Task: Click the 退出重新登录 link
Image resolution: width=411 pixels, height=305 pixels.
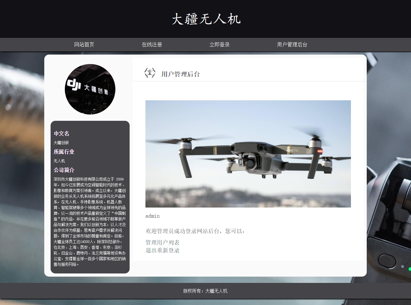Action: pos(163,250)
